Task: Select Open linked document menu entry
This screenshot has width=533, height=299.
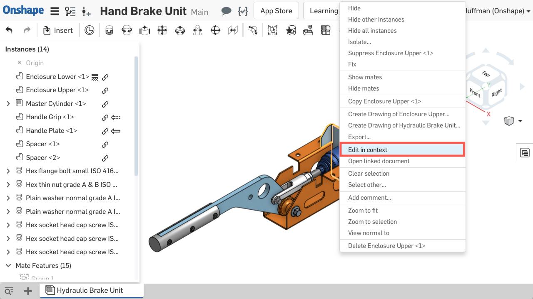Action: pyautogui.click(x=379, y=161)
